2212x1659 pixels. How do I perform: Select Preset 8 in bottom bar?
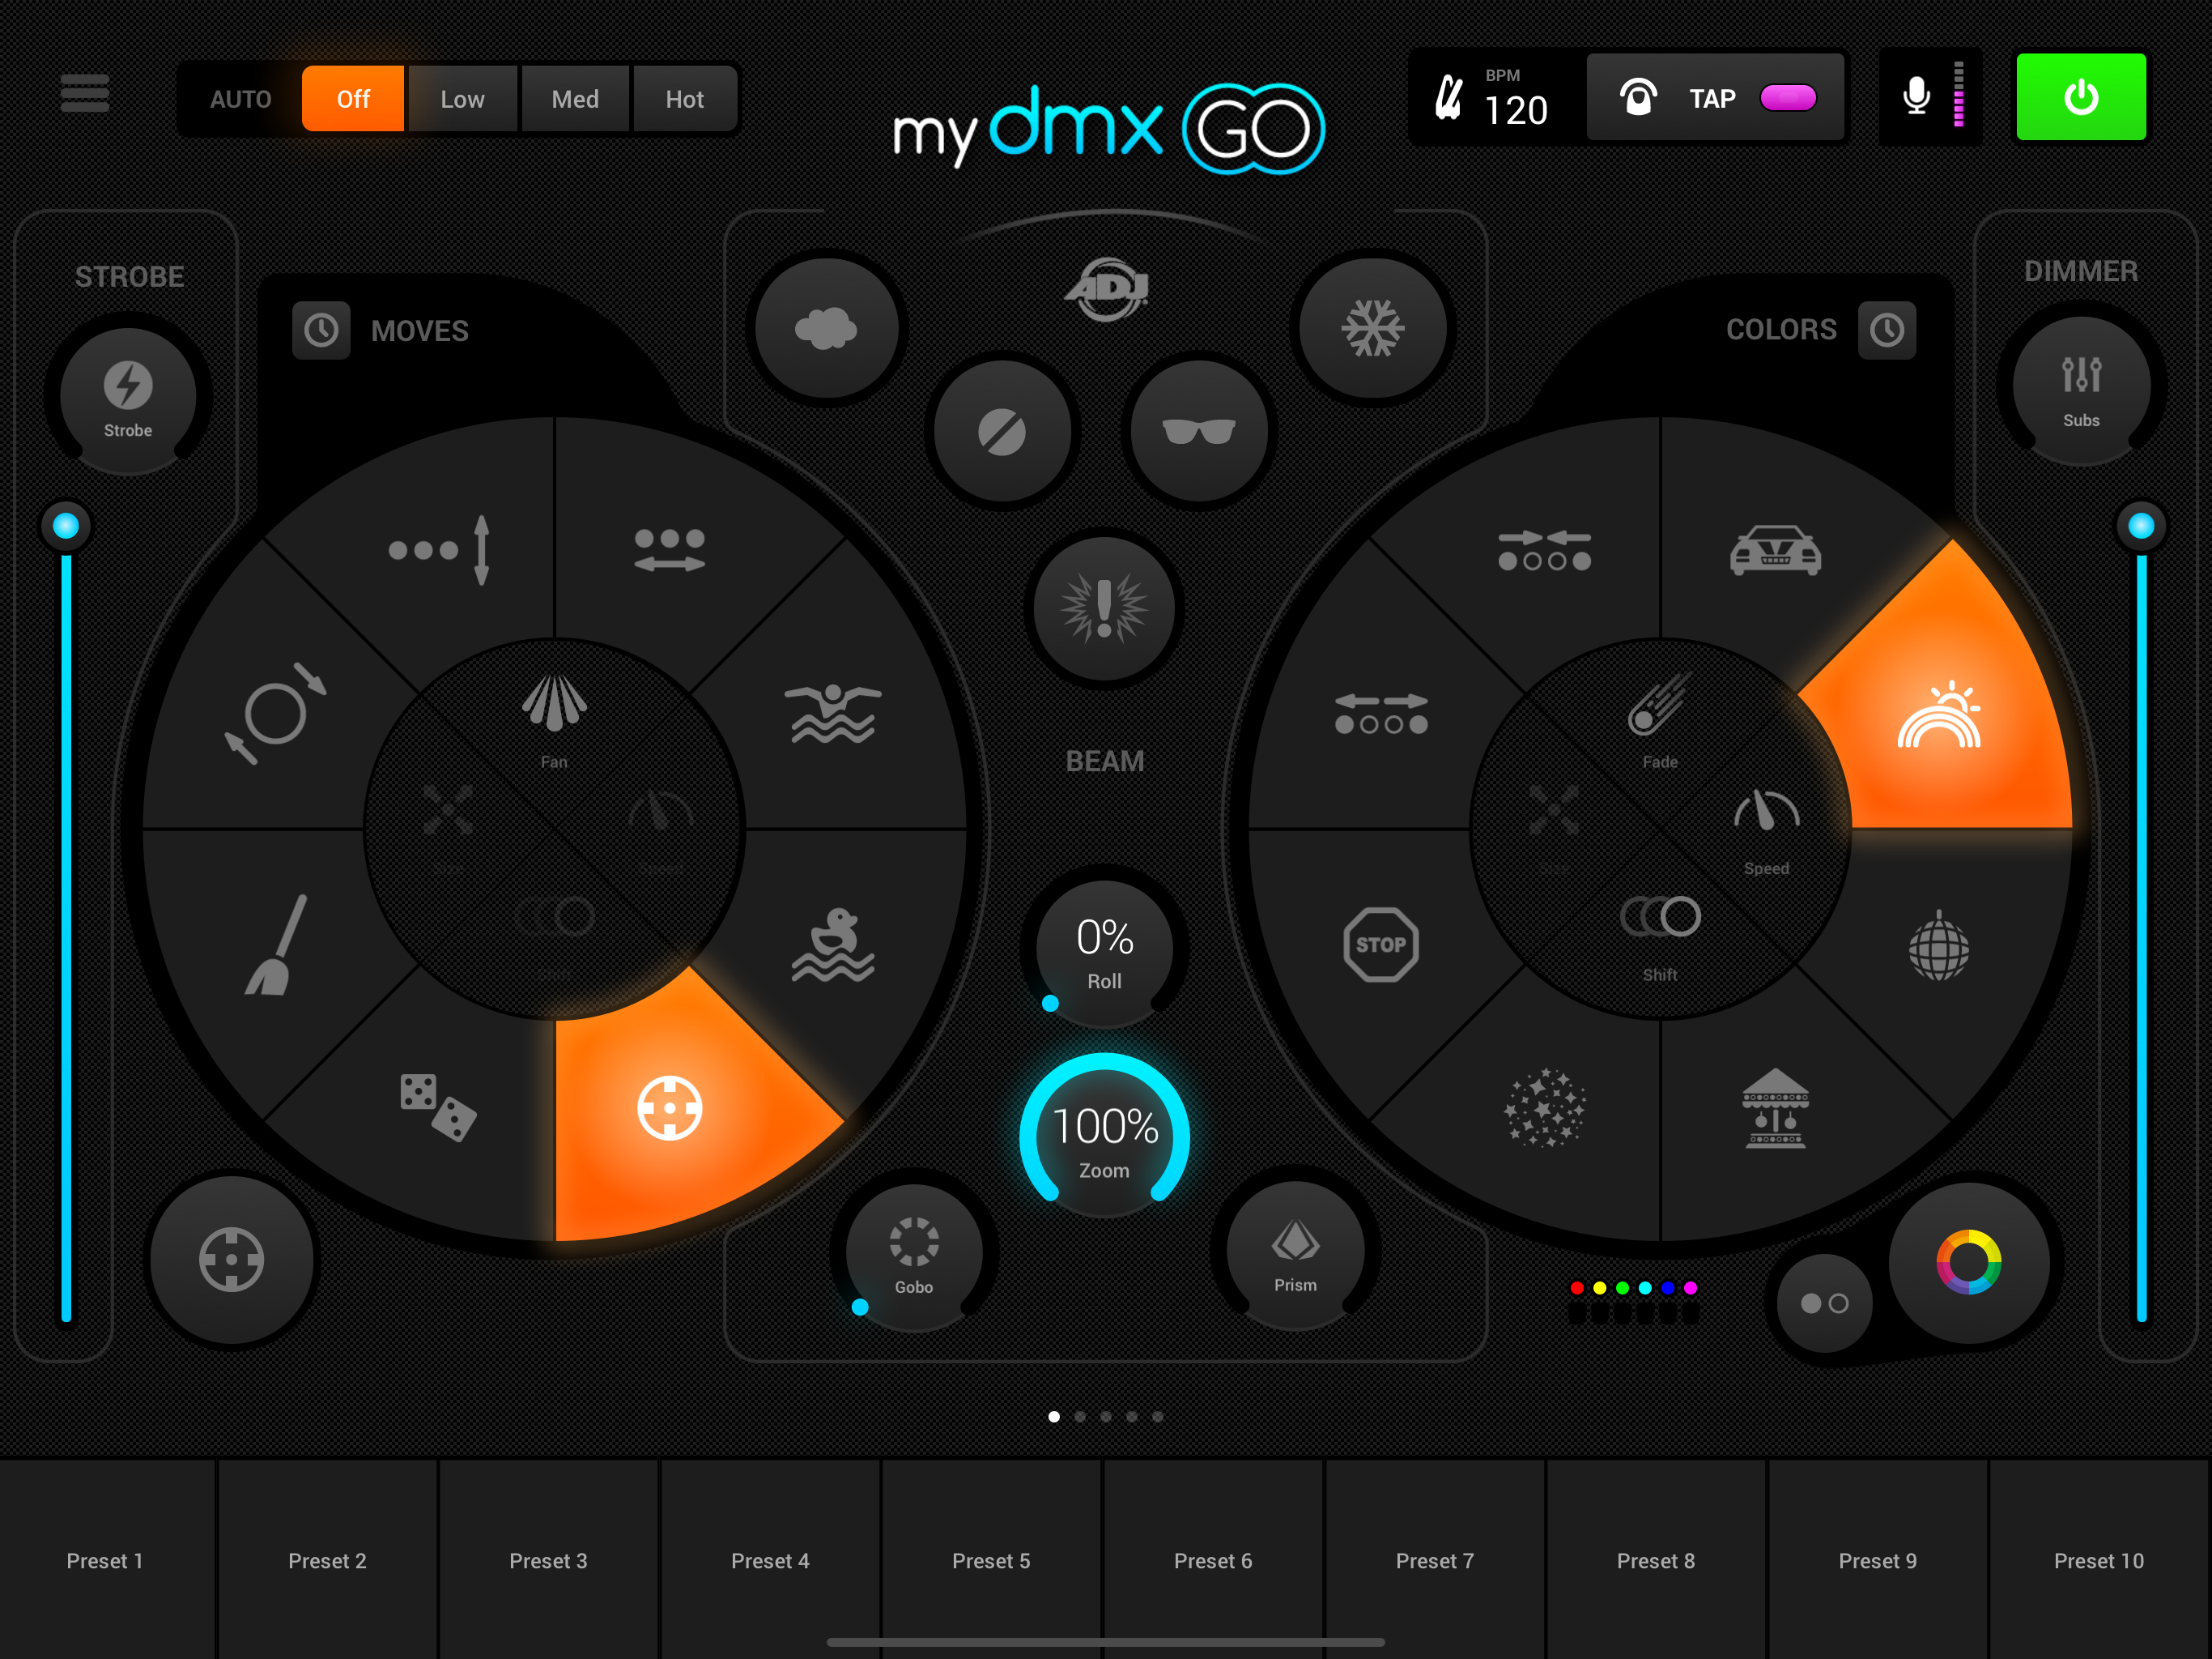[1656, 1559]
